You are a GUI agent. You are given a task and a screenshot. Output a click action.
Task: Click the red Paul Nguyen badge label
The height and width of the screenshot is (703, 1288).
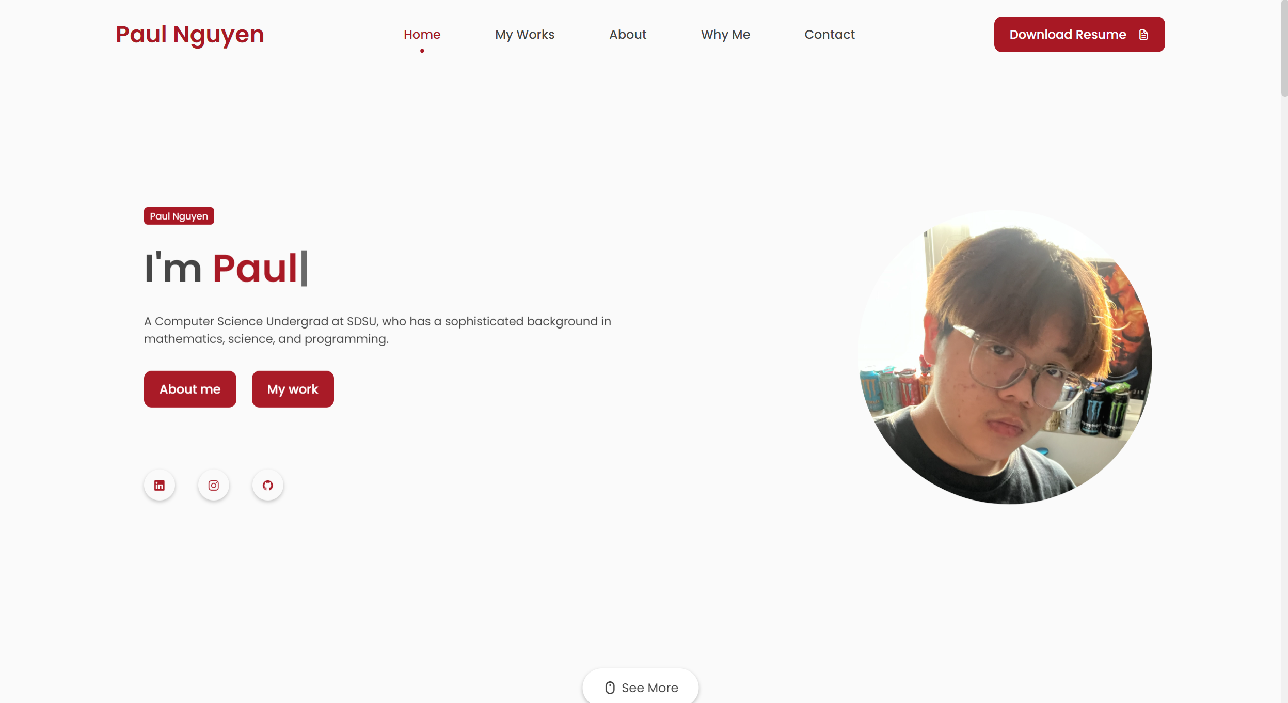(x=179, y=216)
